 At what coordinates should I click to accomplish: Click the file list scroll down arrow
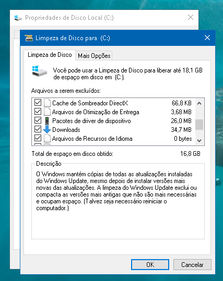[x=199, y=141]
